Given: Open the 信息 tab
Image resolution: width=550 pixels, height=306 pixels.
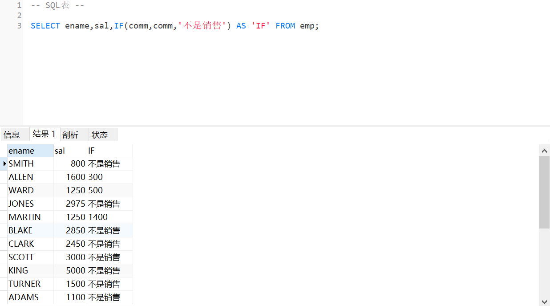Looking at the screenshot, I should (x=15, y=135).
